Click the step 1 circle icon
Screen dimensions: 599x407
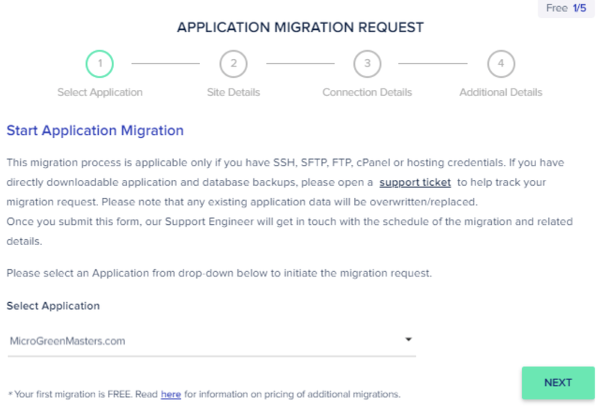[100, 64]
